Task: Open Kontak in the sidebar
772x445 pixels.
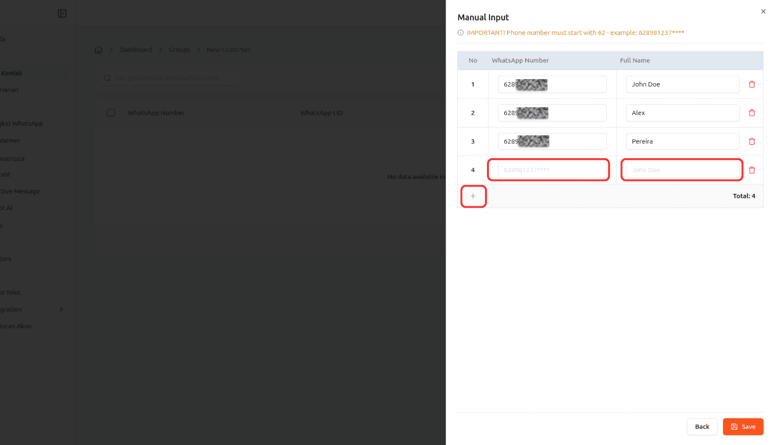Action: 12,73
